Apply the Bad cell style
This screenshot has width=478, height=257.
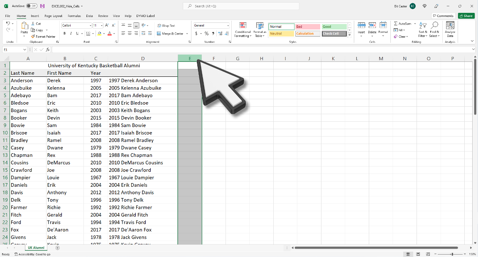tap(308, 27)
